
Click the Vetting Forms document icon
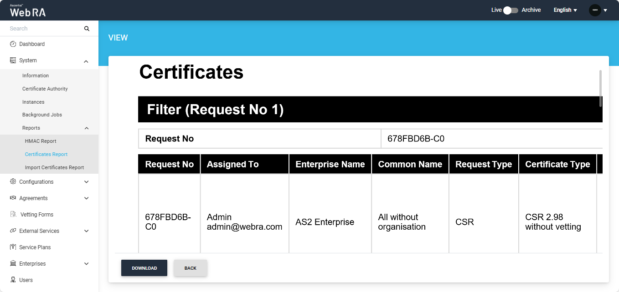click(x=13, y=215)
